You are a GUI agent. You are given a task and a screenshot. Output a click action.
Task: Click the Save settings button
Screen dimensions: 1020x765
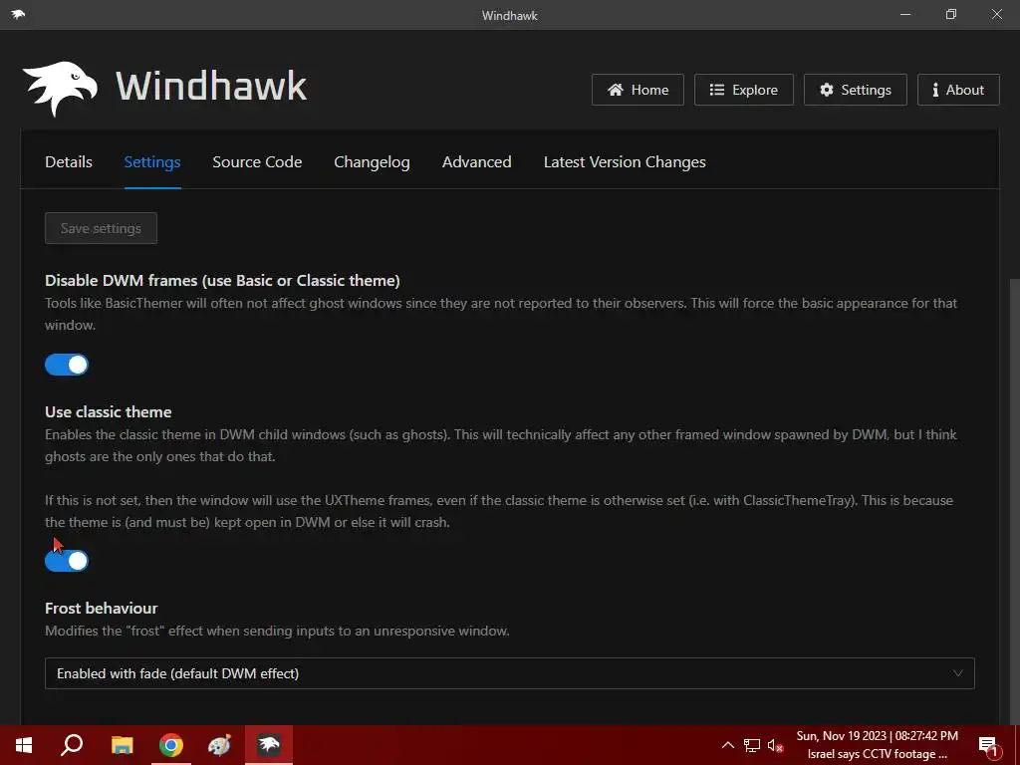(x=101, y=228)
